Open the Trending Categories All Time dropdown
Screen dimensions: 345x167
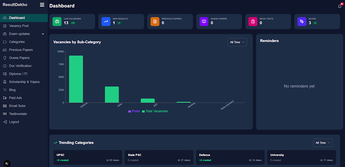[x=323, y=143]
